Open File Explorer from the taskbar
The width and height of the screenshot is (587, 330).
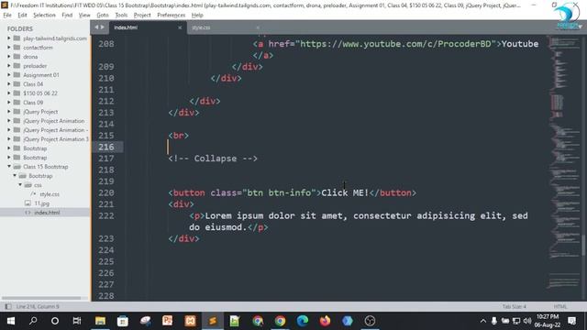100,321
